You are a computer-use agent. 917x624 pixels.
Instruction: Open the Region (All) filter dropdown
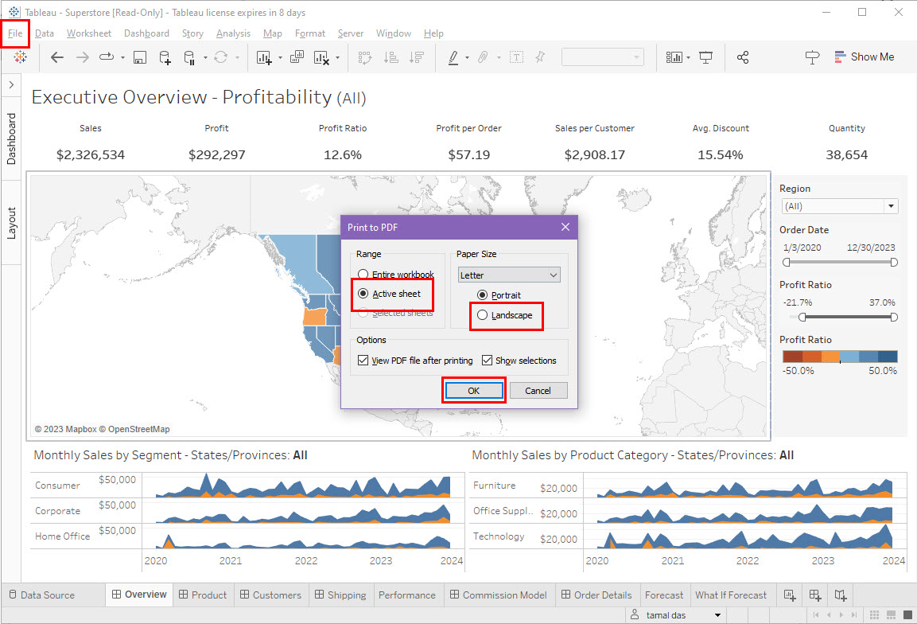point(840,206)
